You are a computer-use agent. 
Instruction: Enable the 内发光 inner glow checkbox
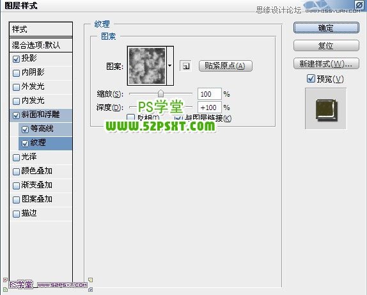(16, 101)
